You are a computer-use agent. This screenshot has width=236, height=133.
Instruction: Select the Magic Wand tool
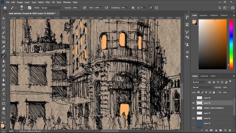4,33
